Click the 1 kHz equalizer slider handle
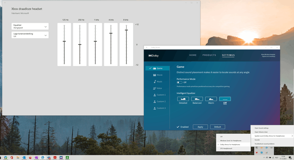This screenshot has height=160, width=294. pyautogui.click(x=95, y=41)
